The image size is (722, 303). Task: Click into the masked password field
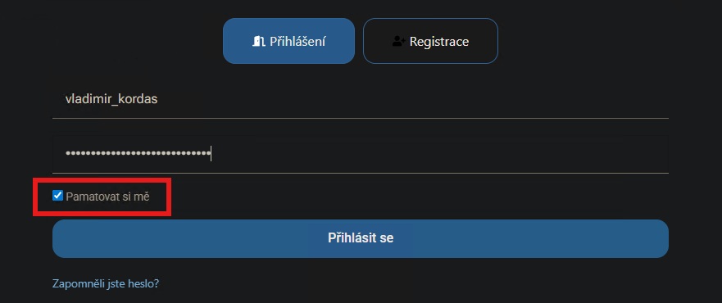(x=361, y=154)
